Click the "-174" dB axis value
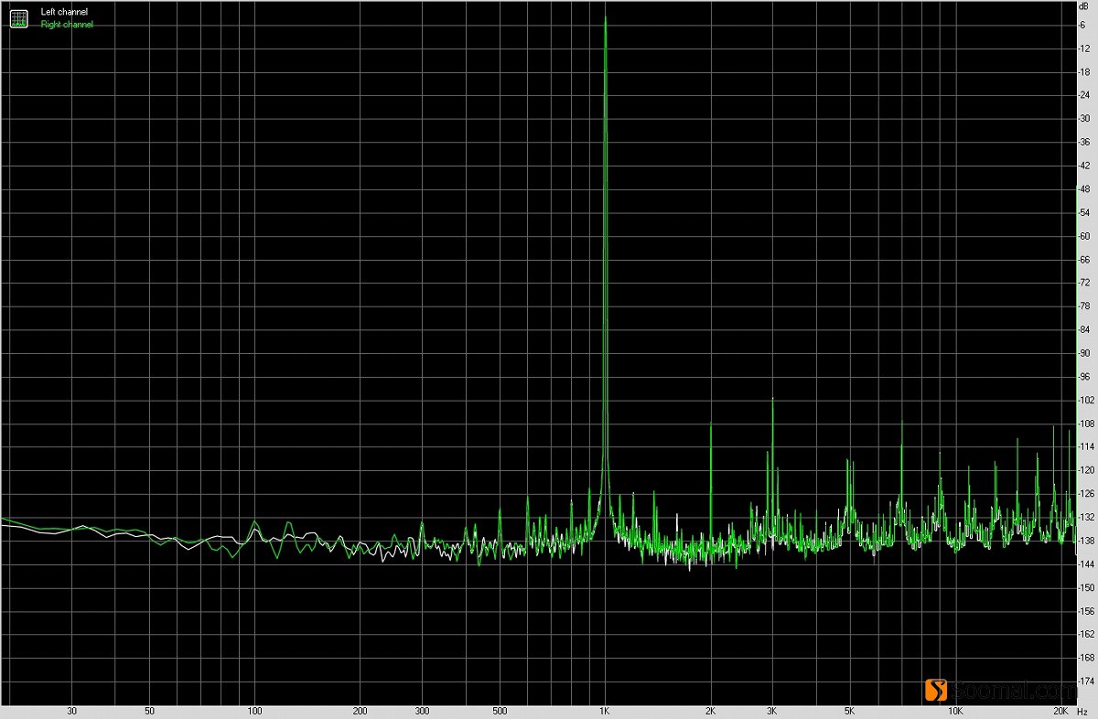Viewport: 1098px width, 719px height. 1086,682
